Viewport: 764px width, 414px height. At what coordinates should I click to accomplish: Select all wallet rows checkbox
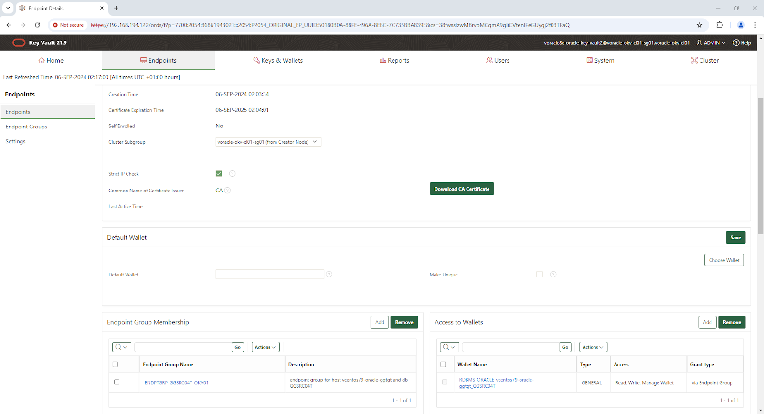pyautogui.click(x=443, y=364)
